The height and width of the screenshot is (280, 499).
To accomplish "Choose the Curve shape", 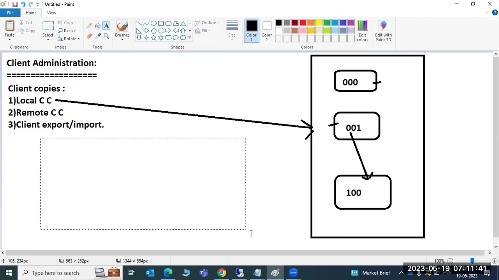I will pos(146,23).
